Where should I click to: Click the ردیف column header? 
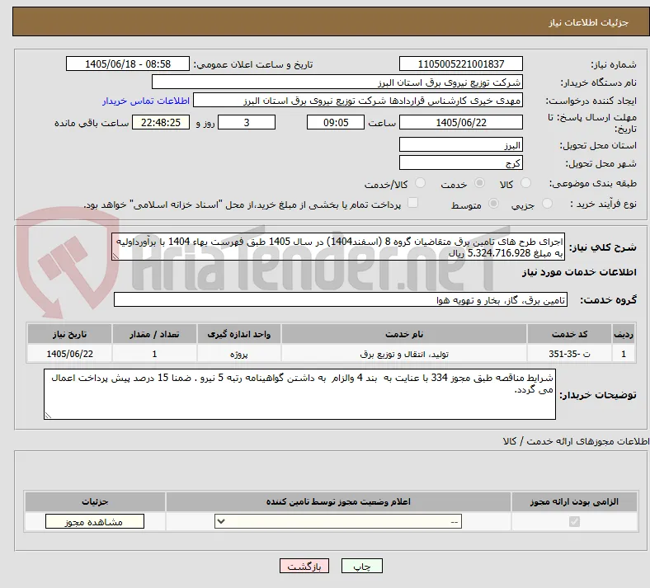point(624,334)
